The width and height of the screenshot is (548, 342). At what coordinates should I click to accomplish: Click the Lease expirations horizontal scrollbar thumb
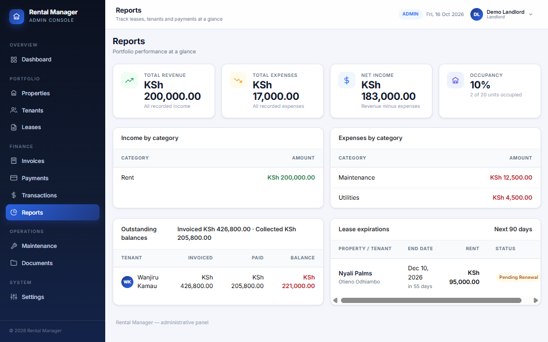coord(431,300)
